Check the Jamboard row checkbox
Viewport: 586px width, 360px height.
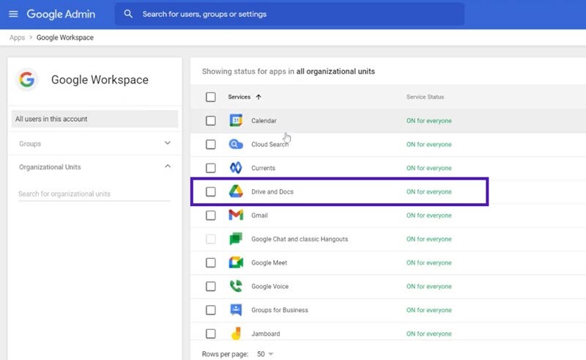(211, 334)
